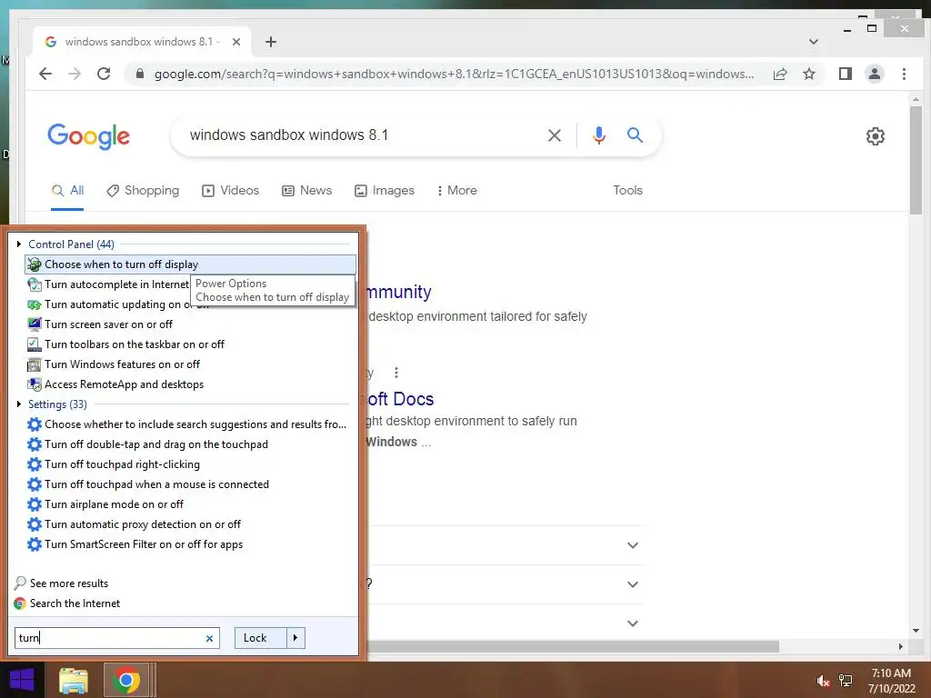Screen dimensions: 931x698
Task: Click the Windows Start button
Action: tap(22, 680)
